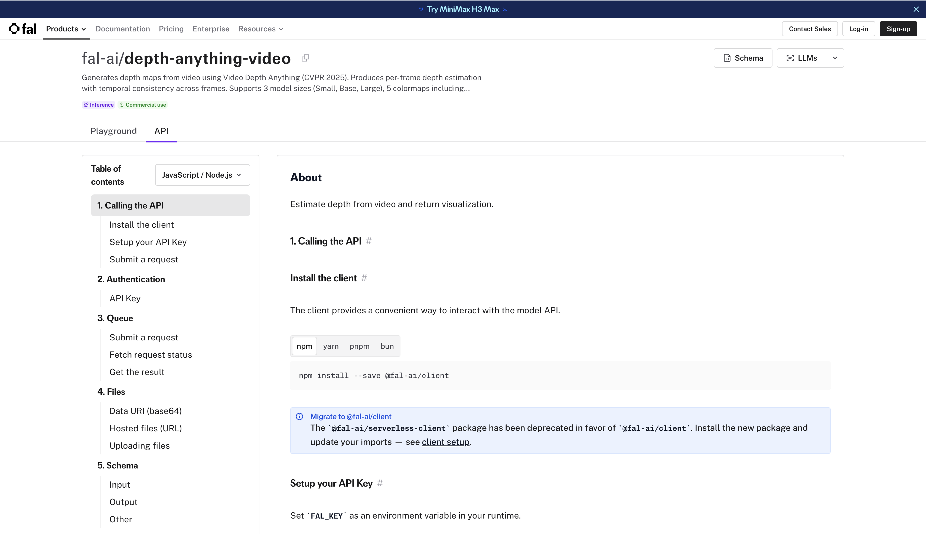Go to Hosted files (URL)
The height and width of the screenshot is (534, 926).
146,428
